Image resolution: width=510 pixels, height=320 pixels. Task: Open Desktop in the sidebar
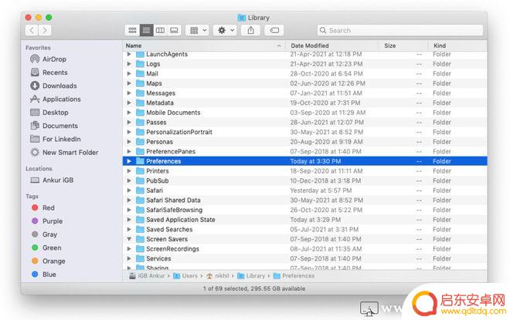click(49, 113)
